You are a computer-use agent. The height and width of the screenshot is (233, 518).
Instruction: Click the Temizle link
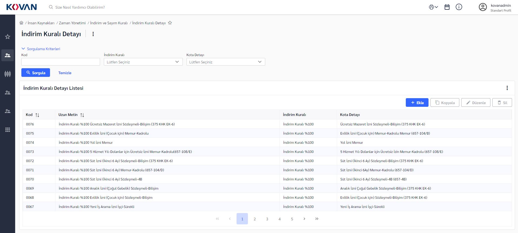(65, 73)
